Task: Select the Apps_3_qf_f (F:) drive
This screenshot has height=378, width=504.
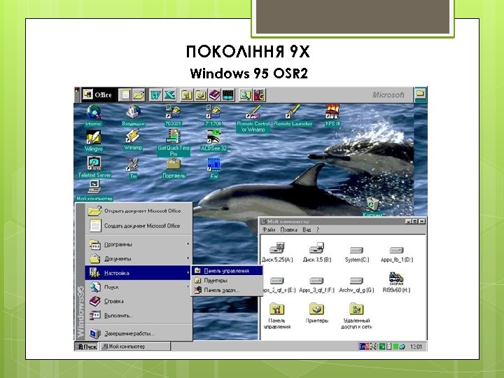Action: click(x=316, y=285)
